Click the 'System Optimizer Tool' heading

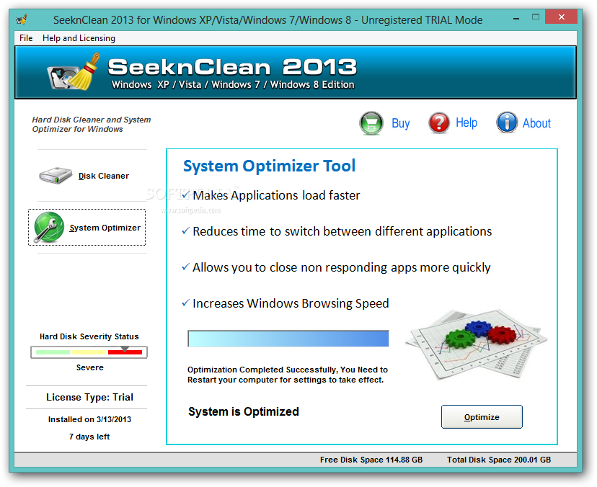269,166
